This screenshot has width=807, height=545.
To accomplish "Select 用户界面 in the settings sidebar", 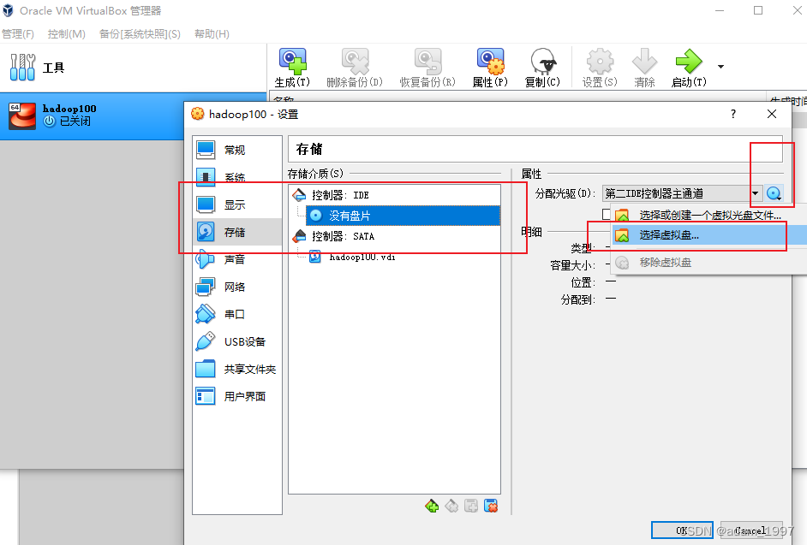I will [236, 395].
